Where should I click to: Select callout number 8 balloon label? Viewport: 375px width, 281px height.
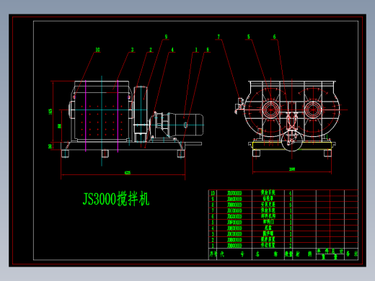tap(208, 50)
